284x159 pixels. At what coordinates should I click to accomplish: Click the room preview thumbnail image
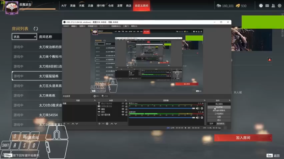tap(252, 39)
